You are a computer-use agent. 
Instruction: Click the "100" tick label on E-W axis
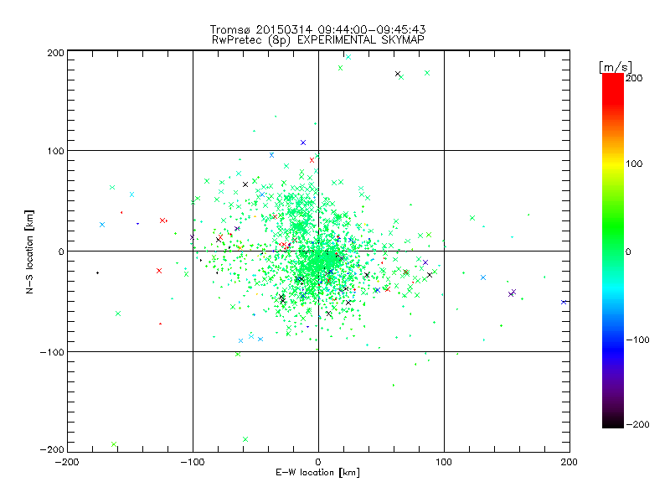tap(444, 463)
